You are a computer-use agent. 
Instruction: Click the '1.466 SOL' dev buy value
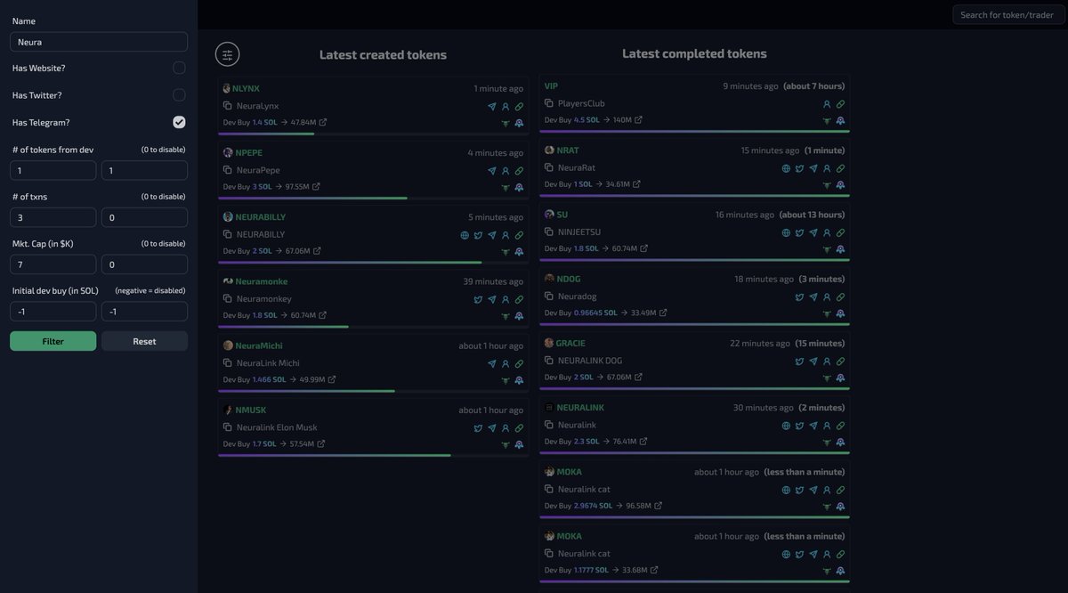pyautogui.click(x=269, y=379)
